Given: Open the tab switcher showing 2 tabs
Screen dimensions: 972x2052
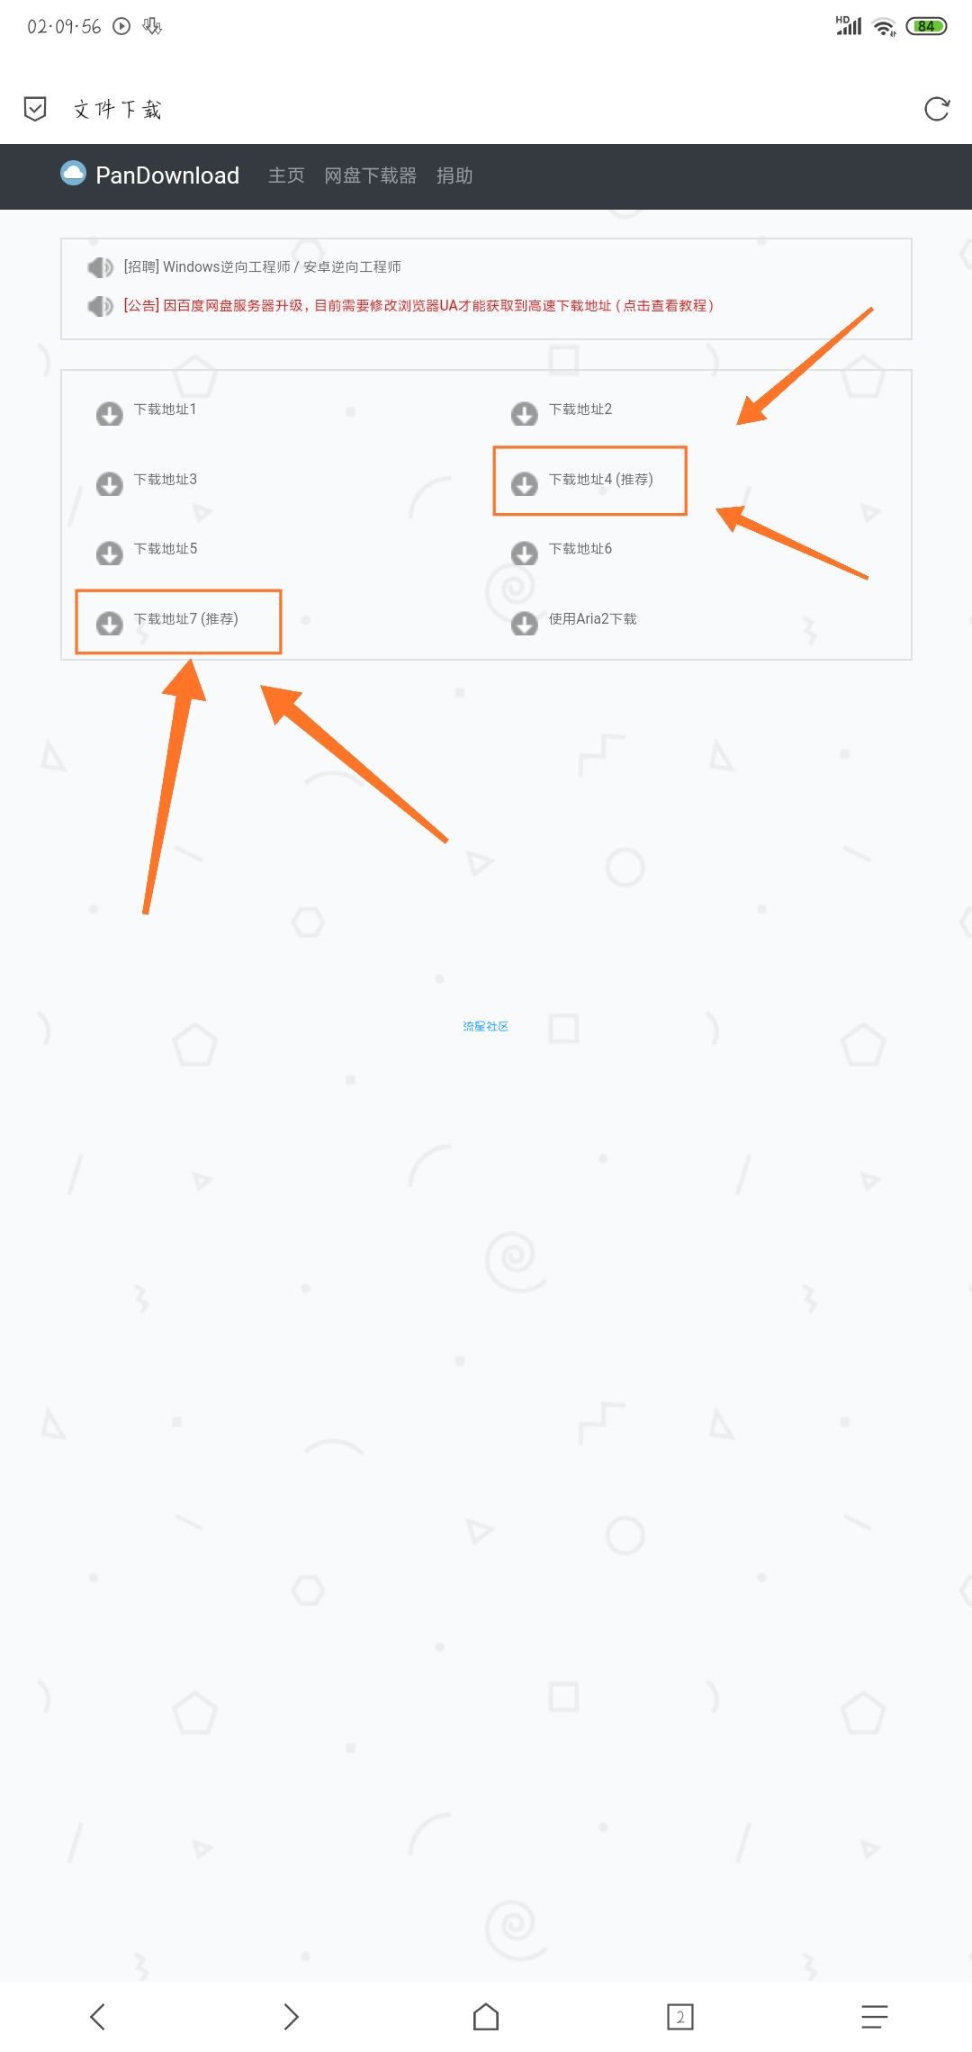Looking at the screenshot, I should pos(680,2016).
